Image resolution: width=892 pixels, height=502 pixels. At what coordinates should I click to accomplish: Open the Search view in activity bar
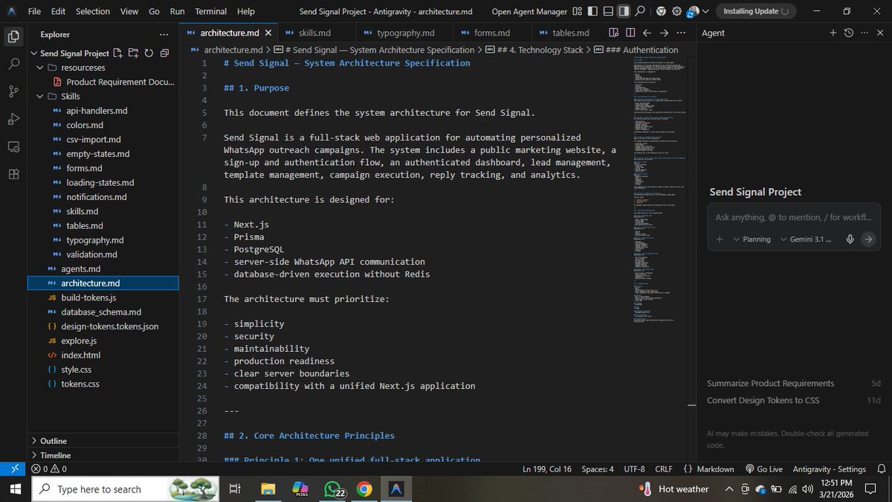13,64
